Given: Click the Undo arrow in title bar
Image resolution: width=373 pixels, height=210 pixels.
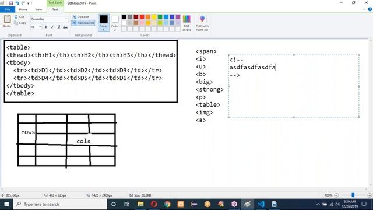Looking at the screenshot, I should pos(17,3).
